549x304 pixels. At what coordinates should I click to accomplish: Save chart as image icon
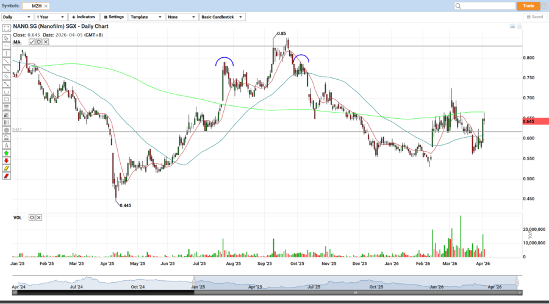(512, 27)
